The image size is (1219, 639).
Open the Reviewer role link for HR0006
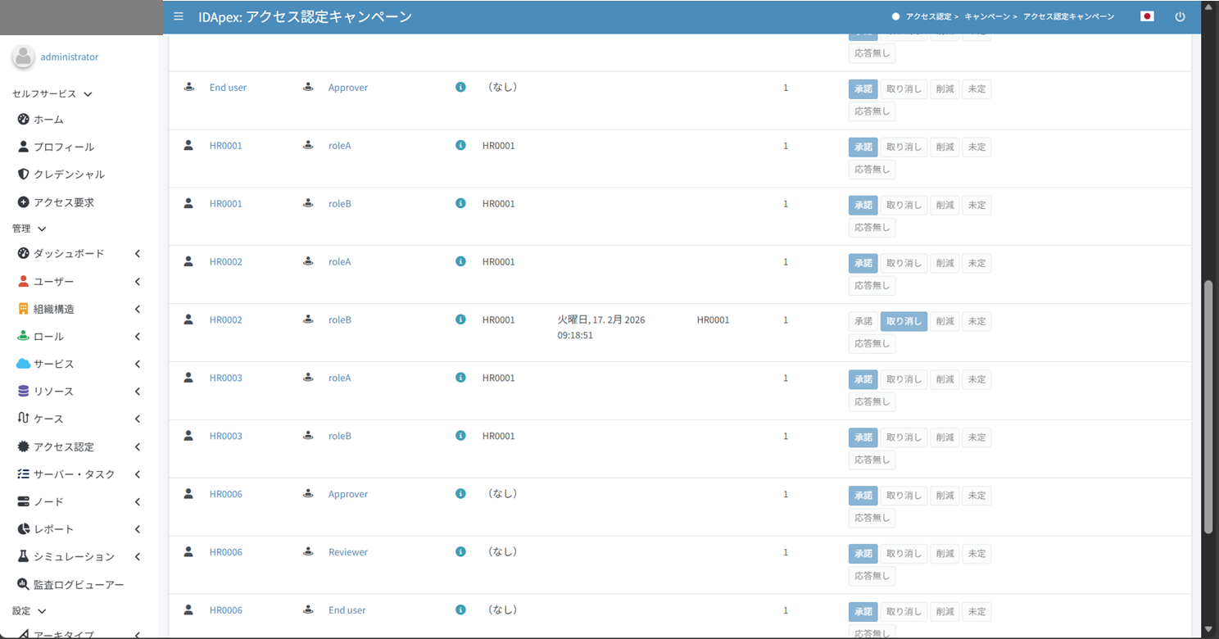click(x=348, y=552)
